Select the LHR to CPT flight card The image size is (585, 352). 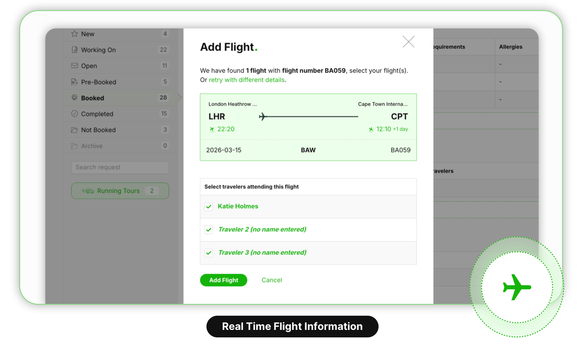click(308, 127)
